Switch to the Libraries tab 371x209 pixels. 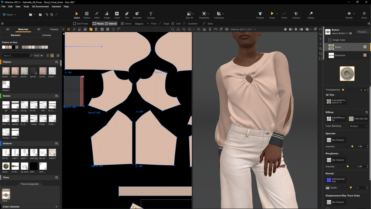46,35
